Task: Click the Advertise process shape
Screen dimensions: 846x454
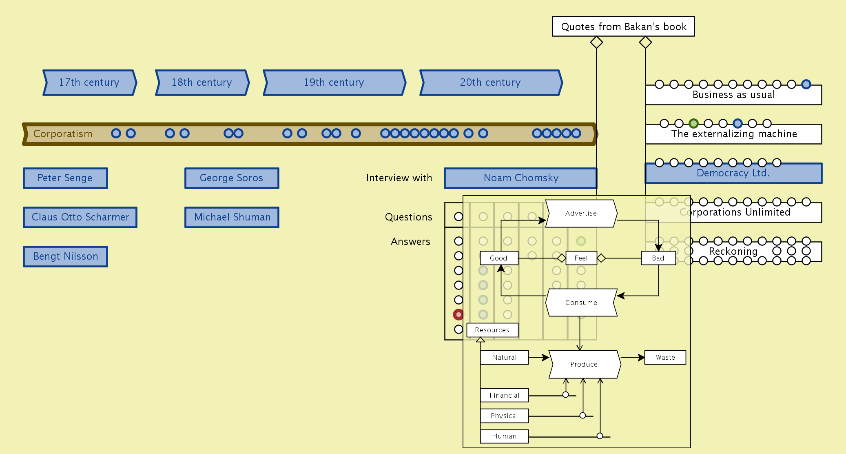Action: pyautogui.click(x=581, y=213)
